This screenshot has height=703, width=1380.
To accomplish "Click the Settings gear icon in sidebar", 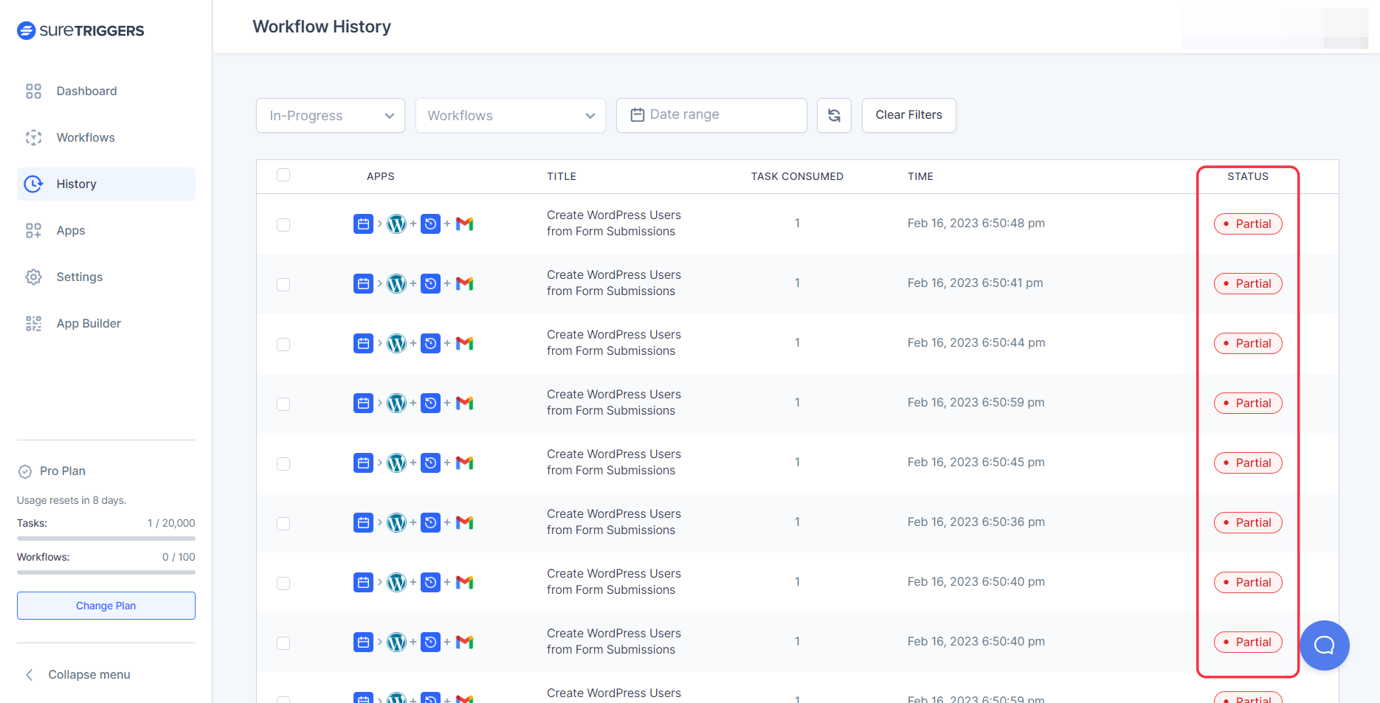I will (x=33, y=277).
